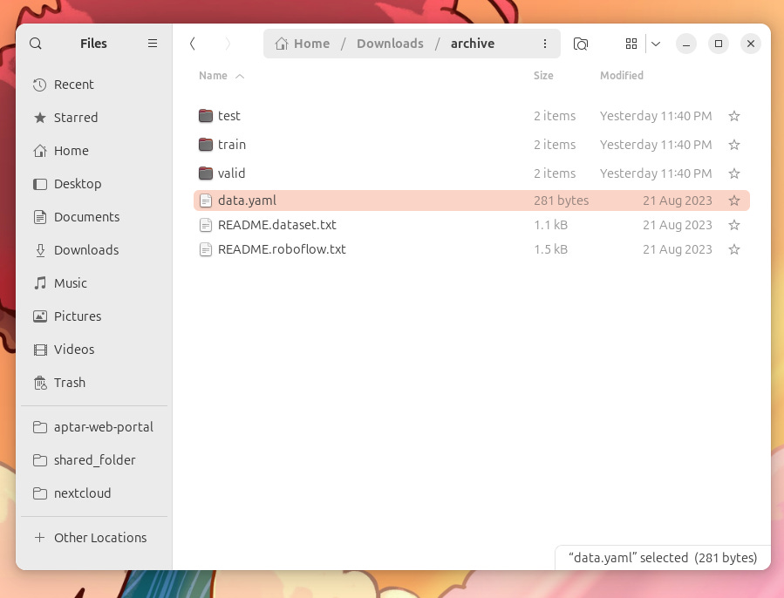Viewport: 784px width, 598px height.
Task: Open the hamburger menu
Action: (153, 44)
